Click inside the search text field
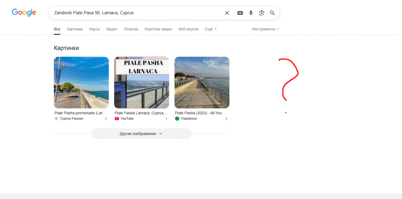Viewport: 402px width, 199px height. [133, 13]
